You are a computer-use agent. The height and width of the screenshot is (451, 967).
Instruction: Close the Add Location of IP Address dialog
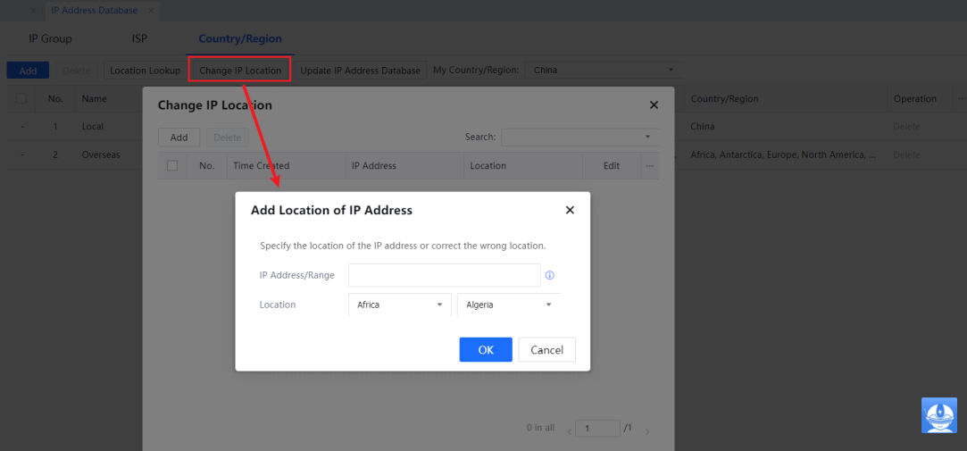pos(570,210)
